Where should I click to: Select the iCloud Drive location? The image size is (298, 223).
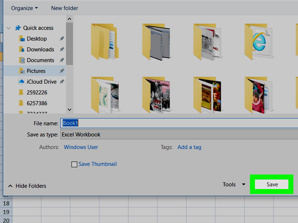click(x=42, y=82)
